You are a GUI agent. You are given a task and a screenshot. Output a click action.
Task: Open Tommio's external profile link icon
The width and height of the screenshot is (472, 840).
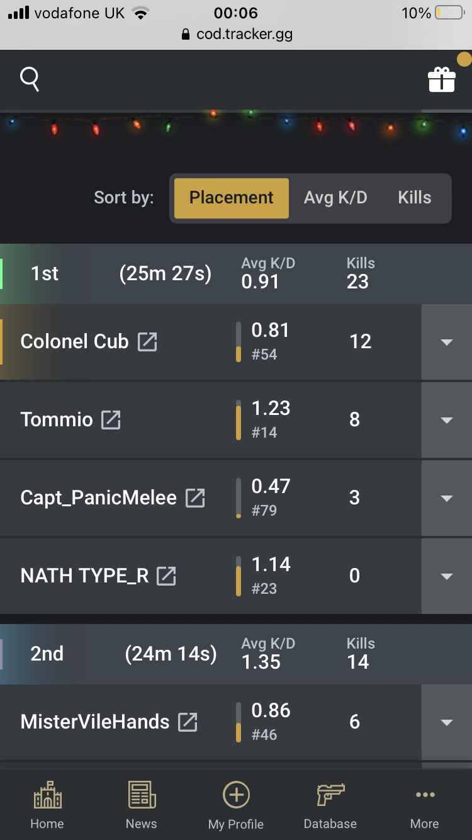[x=111, y=420]
